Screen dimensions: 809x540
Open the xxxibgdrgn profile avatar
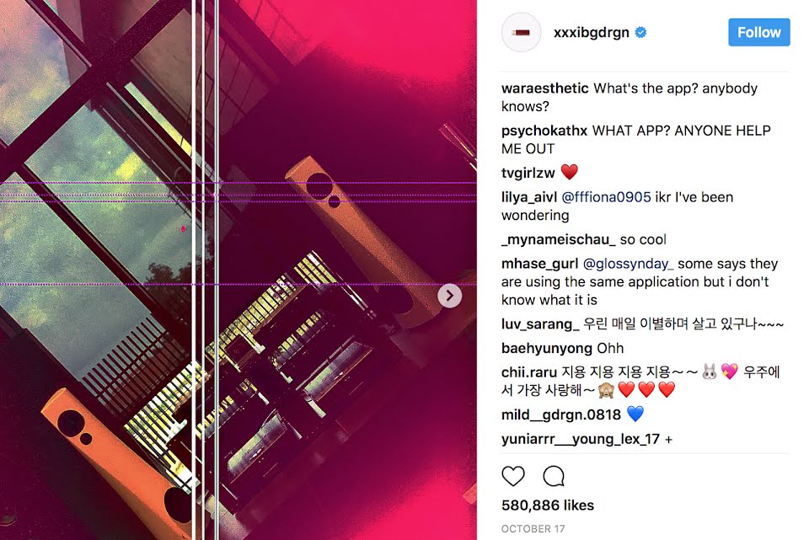[521, 33]
